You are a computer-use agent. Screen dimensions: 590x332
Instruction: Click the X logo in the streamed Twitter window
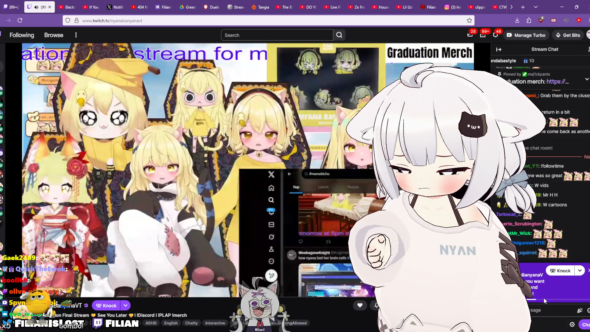(271, 174)
